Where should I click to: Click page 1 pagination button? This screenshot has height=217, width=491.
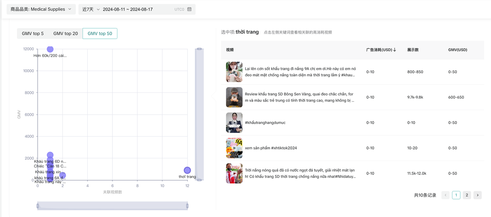[456, 195]
